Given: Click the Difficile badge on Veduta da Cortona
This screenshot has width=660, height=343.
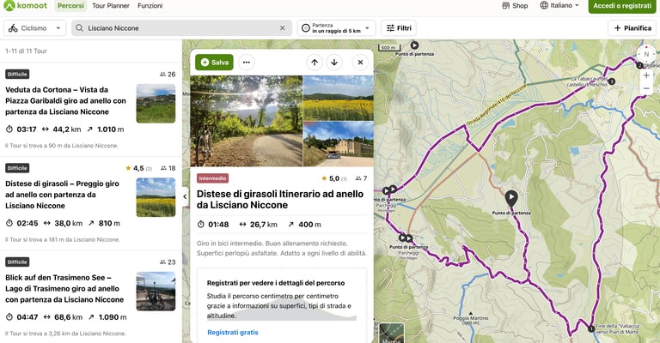Looking at the screenshot, I should pyautogui.click(x=17, y=75).
